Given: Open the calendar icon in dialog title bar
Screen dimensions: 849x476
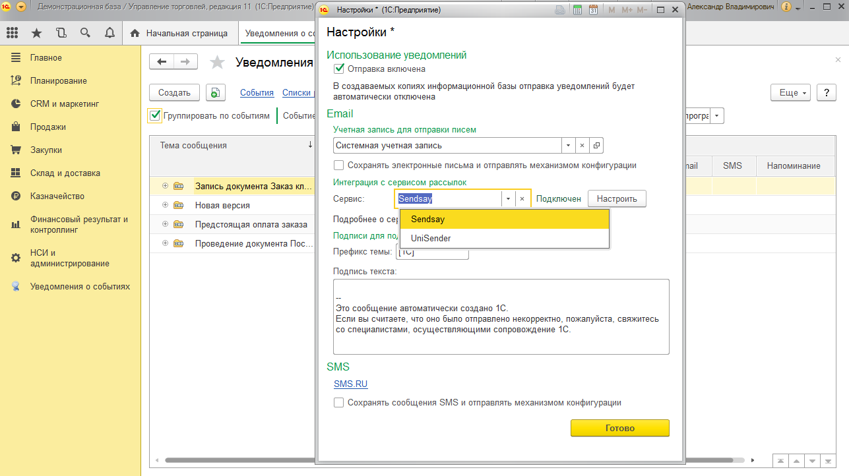Looking at the screenshot, I should [x=593, y=10].
